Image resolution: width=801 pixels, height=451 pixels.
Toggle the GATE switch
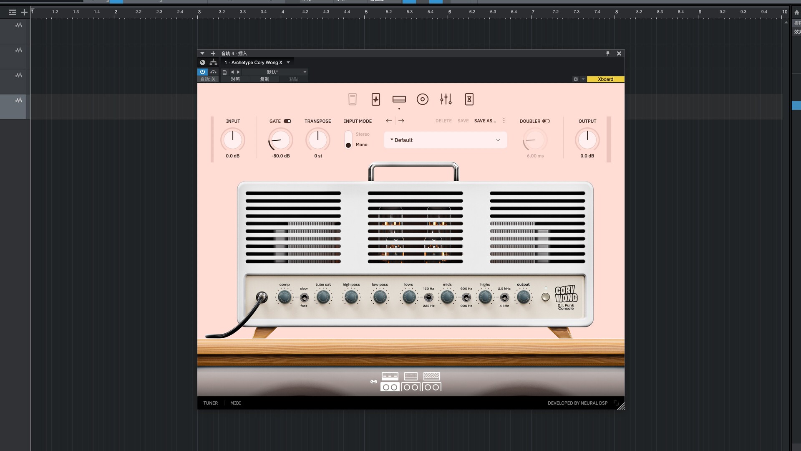click(287, 121)
